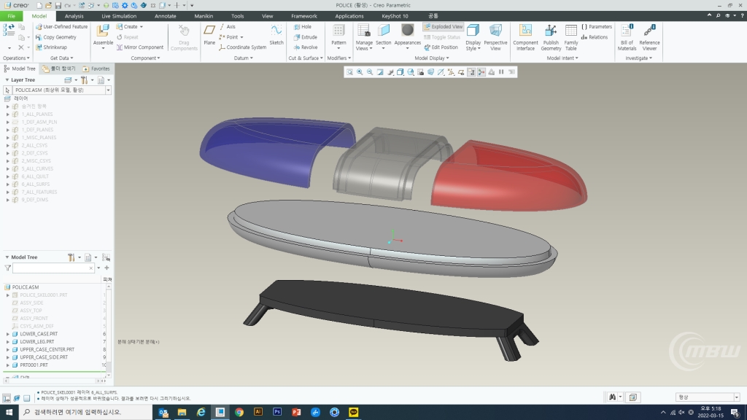Click the Extrude tool in Cut & Surface
This screenshot has width=747, height=420.
pyautogui.click(x=305, y=37)
